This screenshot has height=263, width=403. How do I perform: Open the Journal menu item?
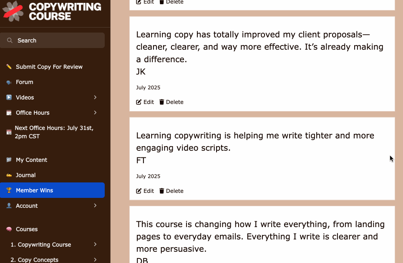click(25, 175)
